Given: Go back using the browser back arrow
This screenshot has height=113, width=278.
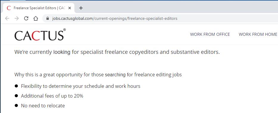Looking at the screenshot, I should coord(7,18).
